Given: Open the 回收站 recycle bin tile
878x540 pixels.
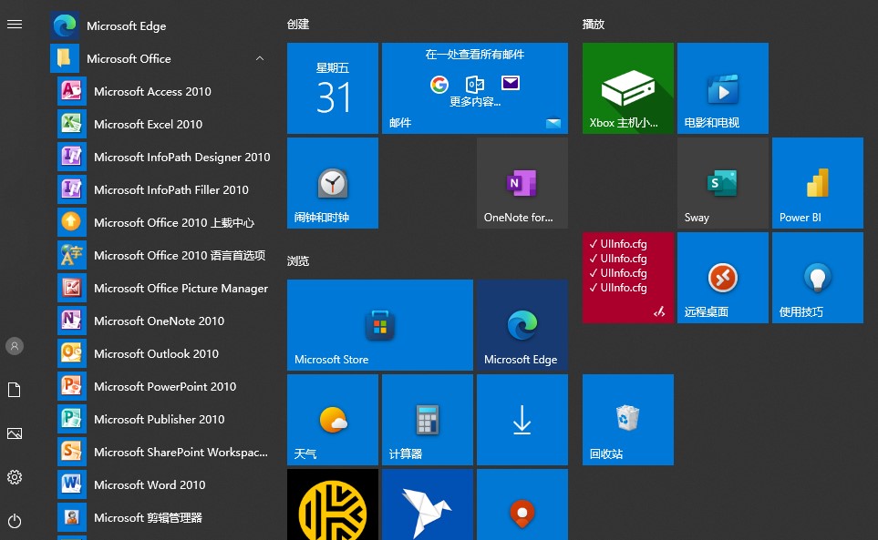Looking at the screenshot, I should [x=627, y=420].
